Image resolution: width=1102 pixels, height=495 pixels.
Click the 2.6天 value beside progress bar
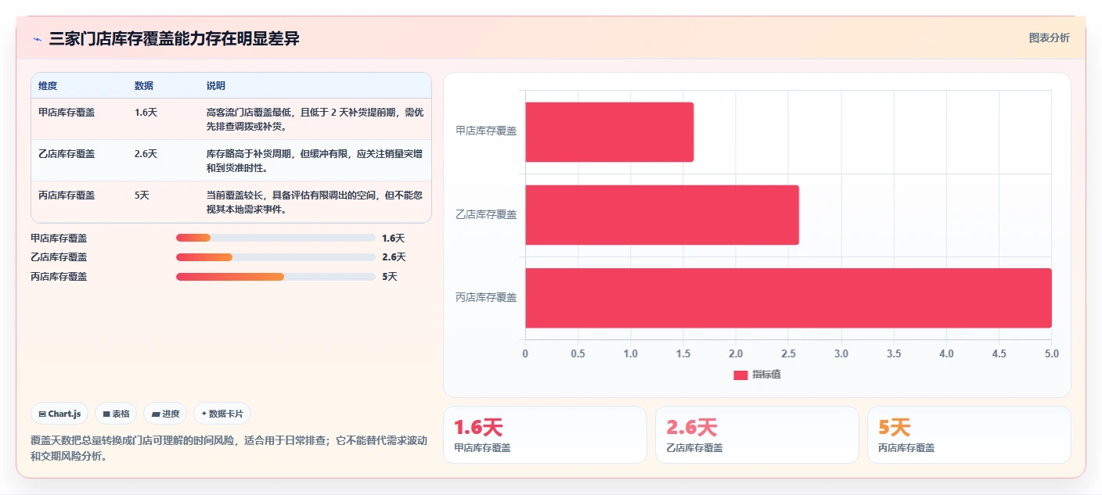point(394,256)
